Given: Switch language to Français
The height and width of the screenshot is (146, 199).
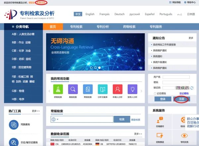Looking at the screenshot, I should click(104, 14).
